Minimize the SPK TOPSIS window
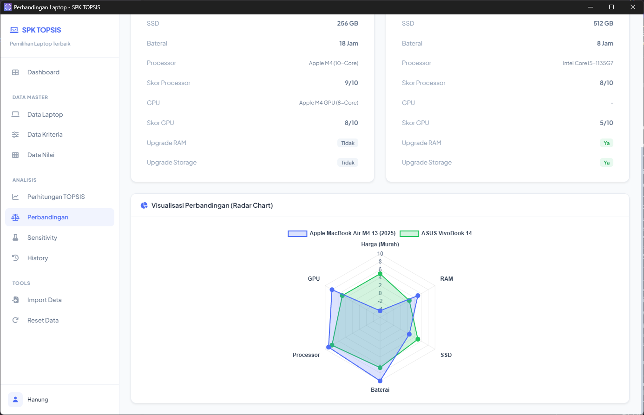Viewport: 644px width, 415px height. (591, 7)
